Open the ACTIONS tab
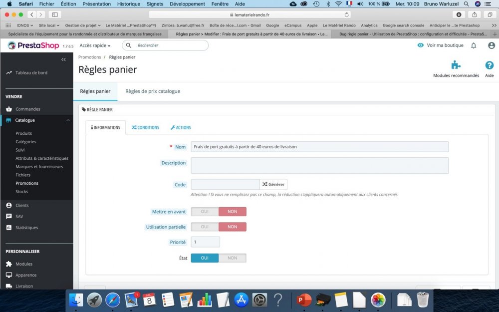 (x=181, y=128)
